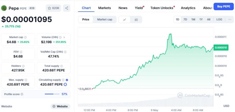Open the Website link button
Screen dimensions: 235x112
click(x=60, y=106)
